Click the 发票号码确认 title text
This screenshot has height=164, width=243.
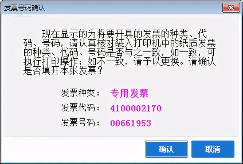24,8
